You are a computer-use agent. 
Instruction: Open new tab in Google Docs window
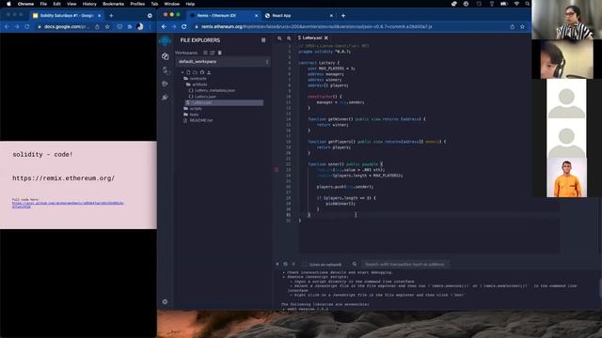point(111,16)
